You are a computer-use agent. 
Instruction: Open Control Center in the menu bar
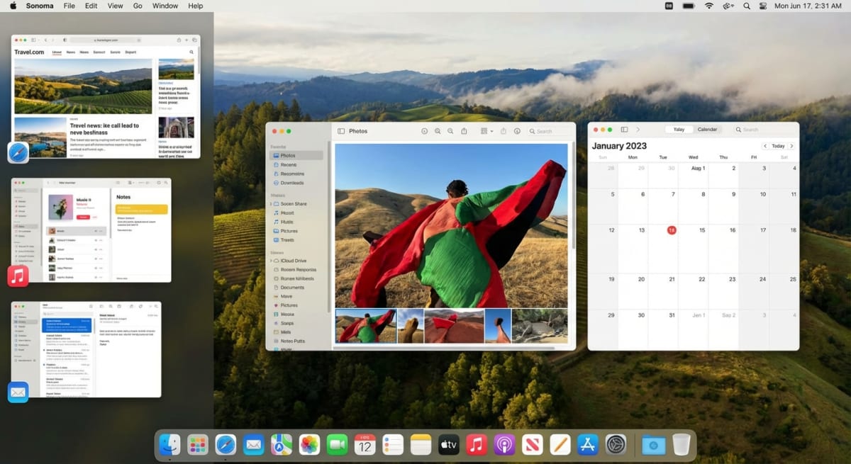tap(764, 6)
